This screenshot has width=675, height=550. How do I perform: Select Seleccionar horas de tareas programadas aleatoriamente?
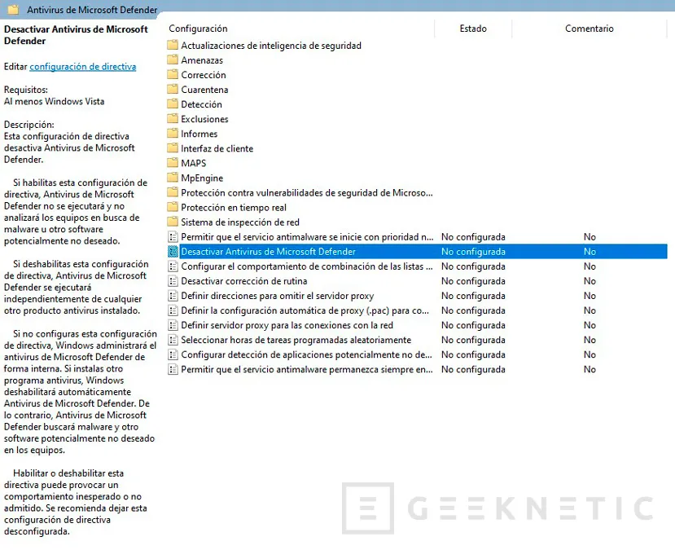point(296,340)
